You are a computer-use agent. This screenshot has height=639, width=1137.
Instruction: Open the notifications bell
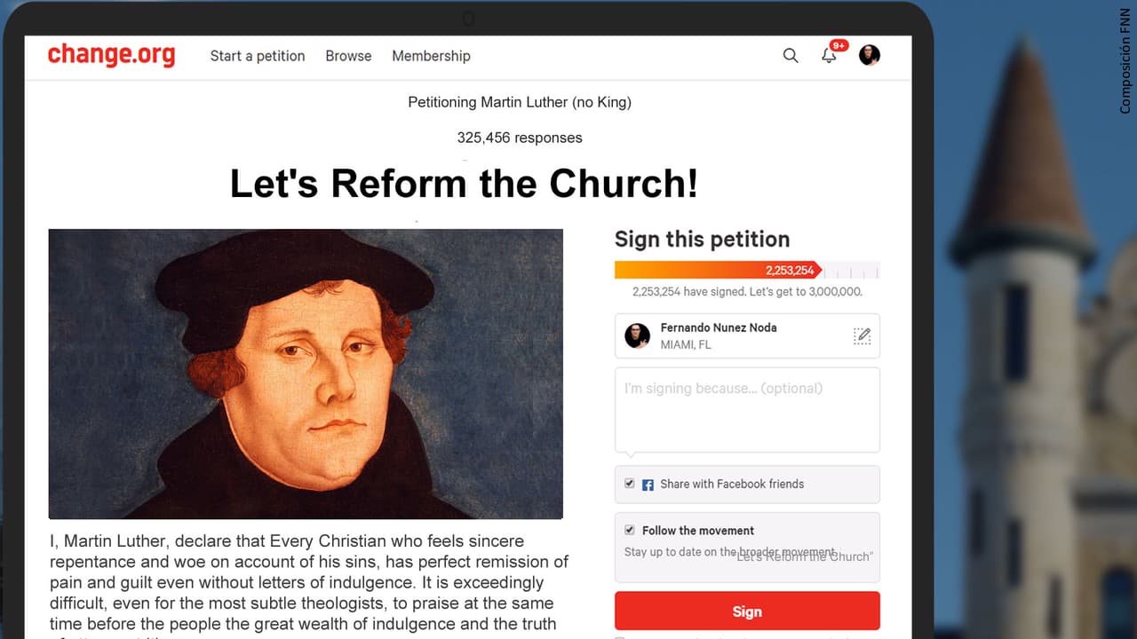click(829, 56)
